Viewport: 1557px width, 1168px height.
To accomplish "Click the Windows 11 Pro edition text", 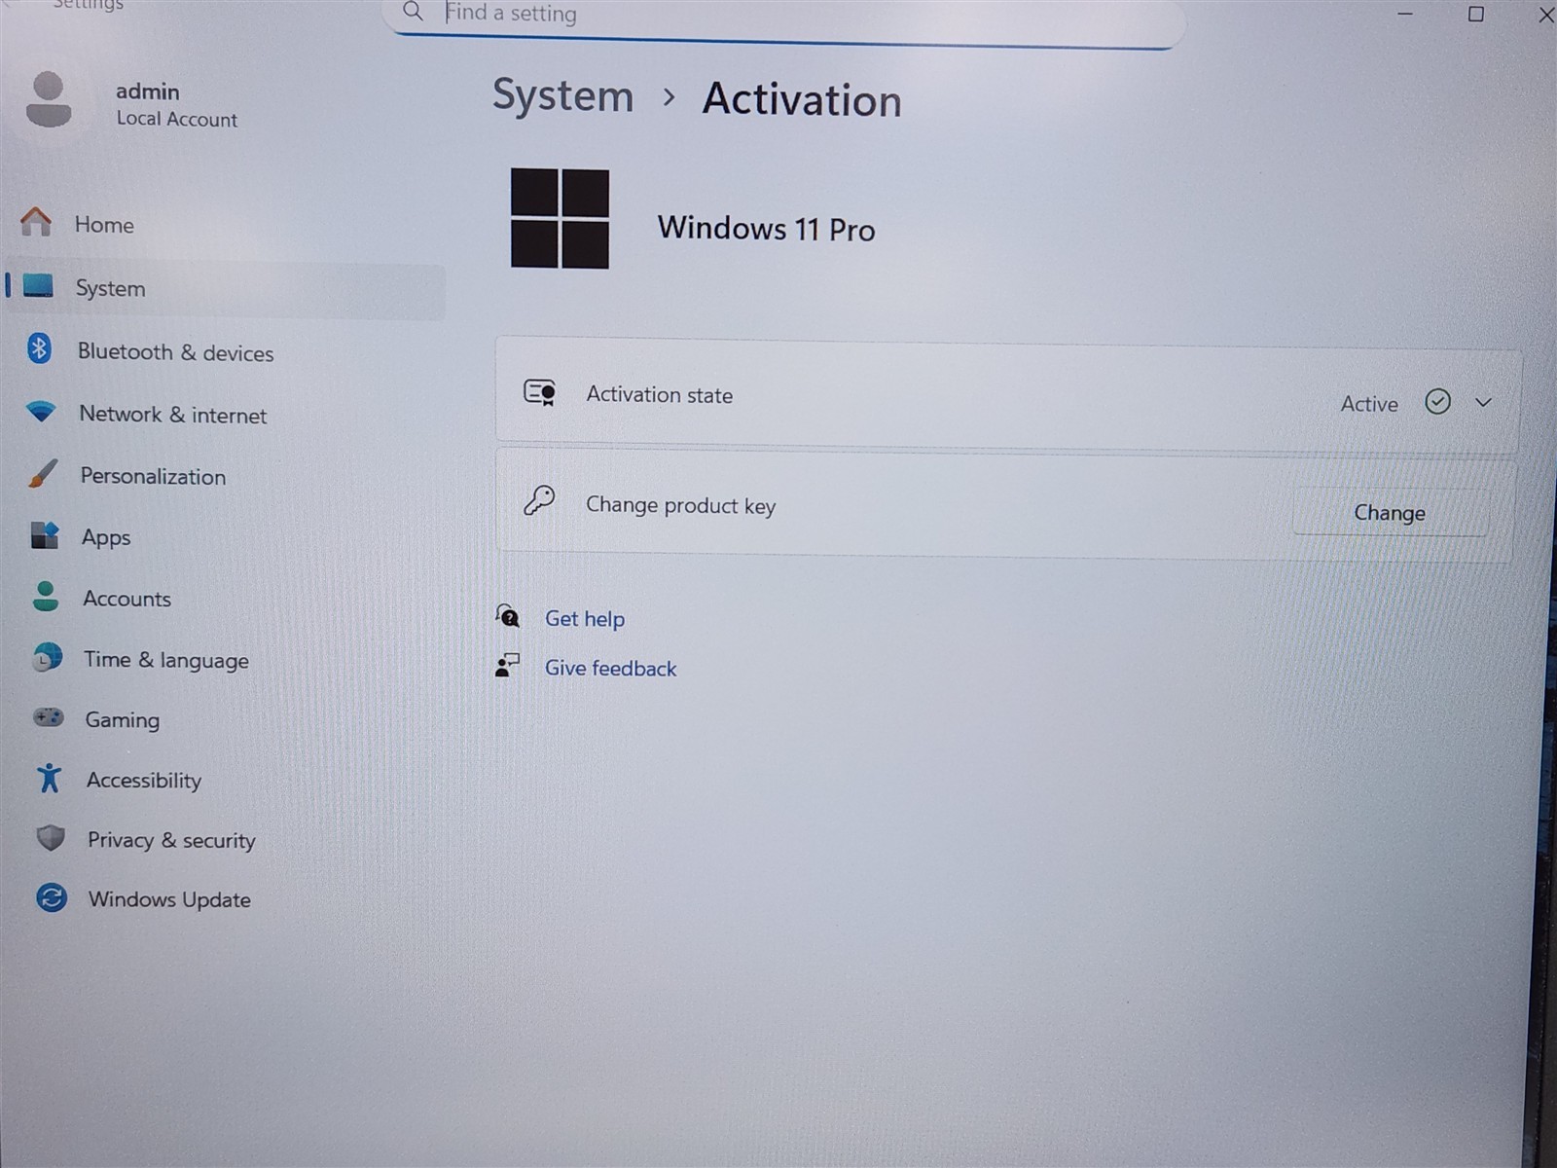I will tap(766, 228).
